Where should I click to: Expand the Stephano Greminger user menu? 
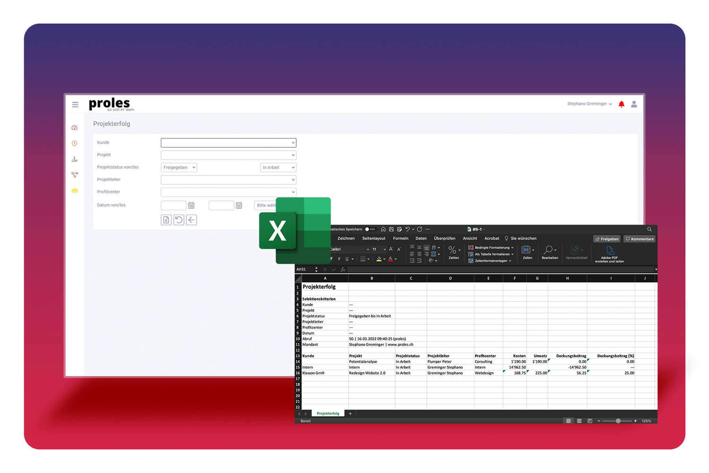(x=589, y=104)
